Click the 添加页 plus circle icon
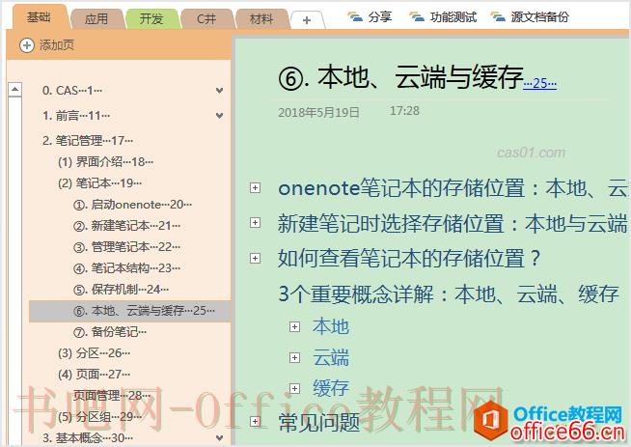631x447 pixels. (27, 45)
